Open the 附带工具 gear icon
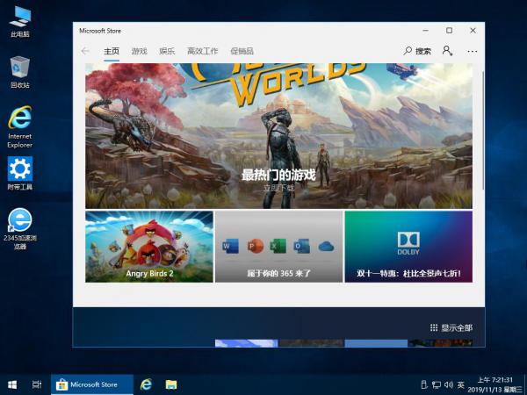Screen dimensions: 527x395 pos(20,173)
